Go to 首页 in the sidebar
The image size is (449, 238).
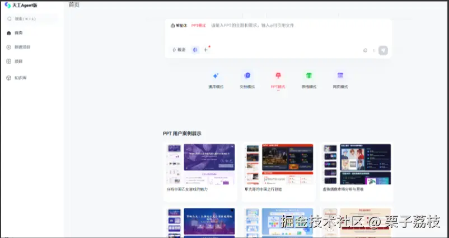pos(18,33)
